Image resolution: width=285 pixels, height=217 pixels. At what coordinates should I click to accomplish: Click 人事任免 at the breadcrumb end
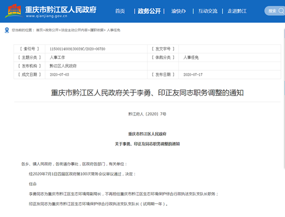[x=113, y=30]
